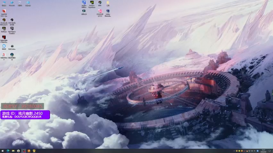Show hidden system tray icons chevron

[x=234, y=151]
